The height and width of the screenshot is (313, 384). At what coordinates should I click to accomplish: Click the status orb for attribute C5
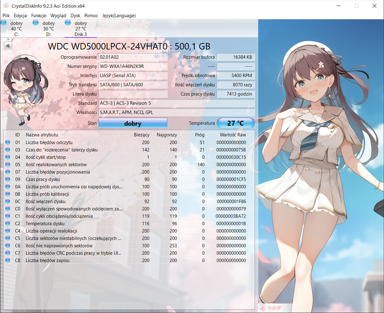pos(8,238)
